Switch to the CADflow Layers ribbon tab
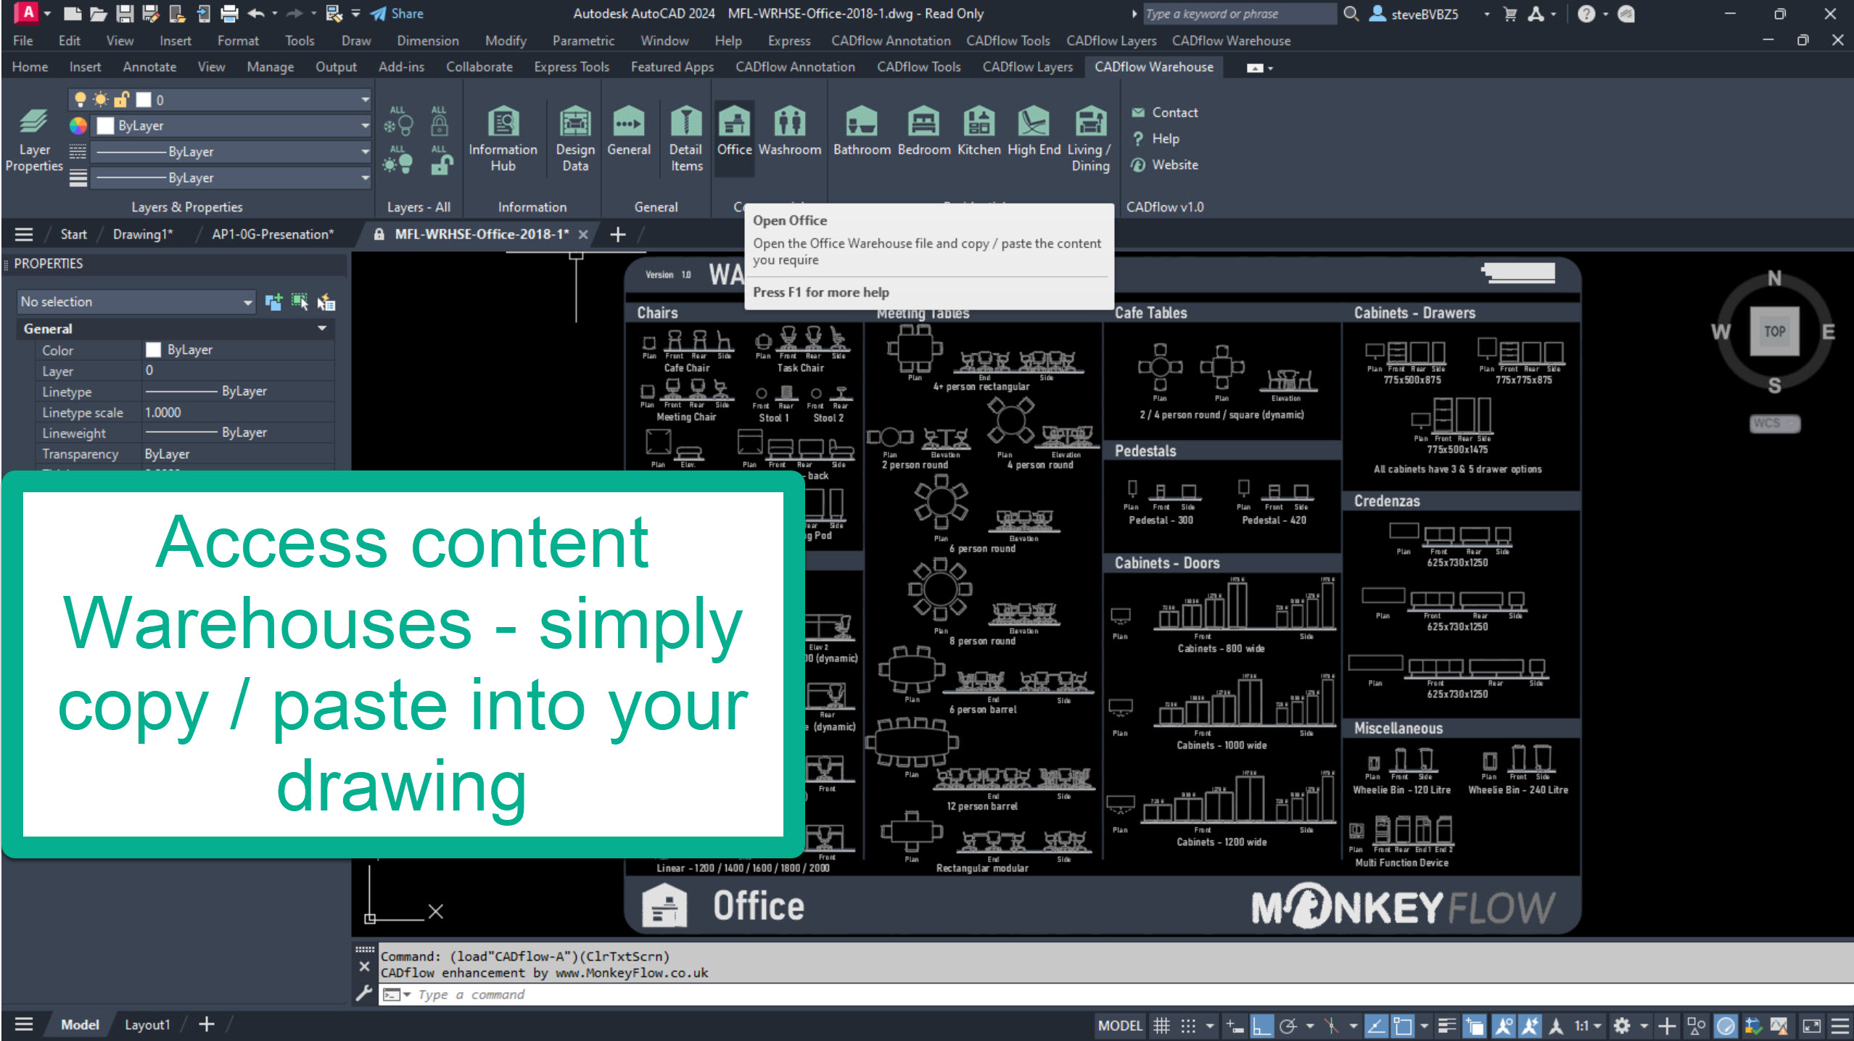 click(1027, 67)
